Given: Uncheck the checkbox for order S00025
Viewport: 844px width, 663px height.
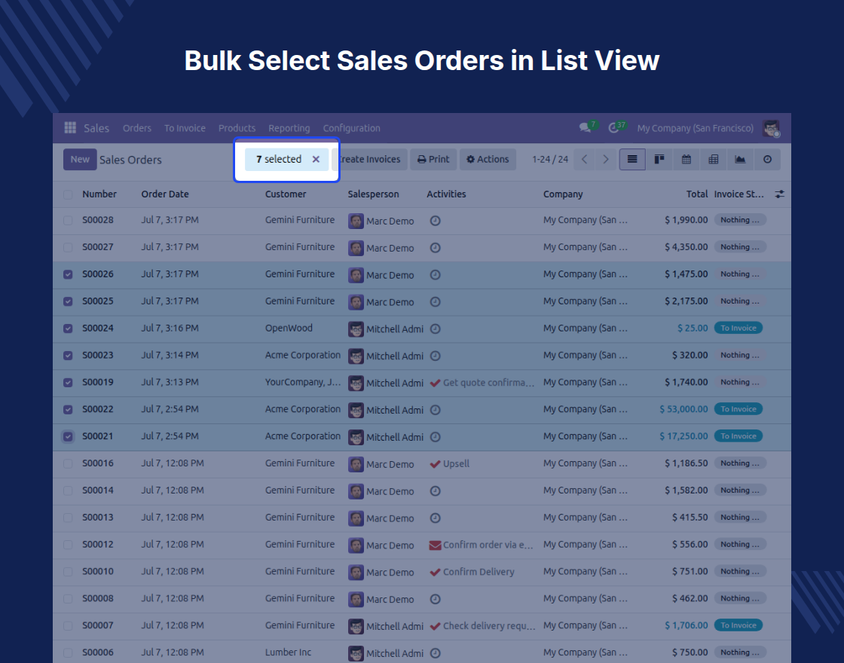Looking at the screenshot, I should click(x=68, y=301).
